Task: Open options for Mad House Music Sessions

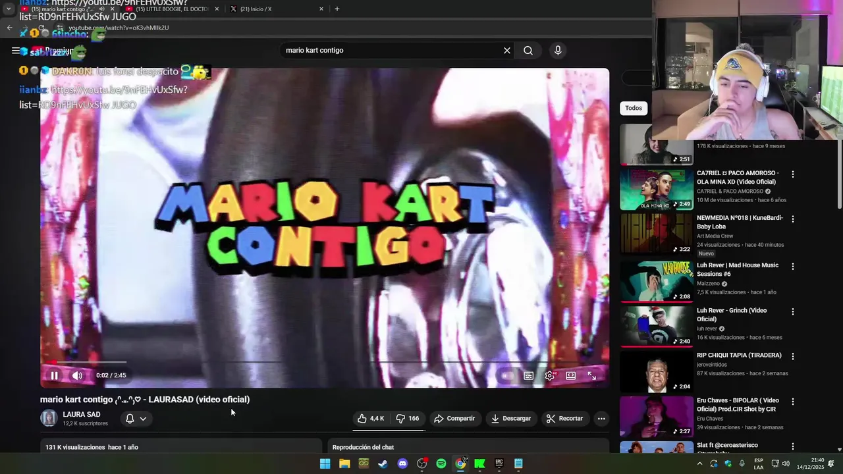Action: coord(793,267)
